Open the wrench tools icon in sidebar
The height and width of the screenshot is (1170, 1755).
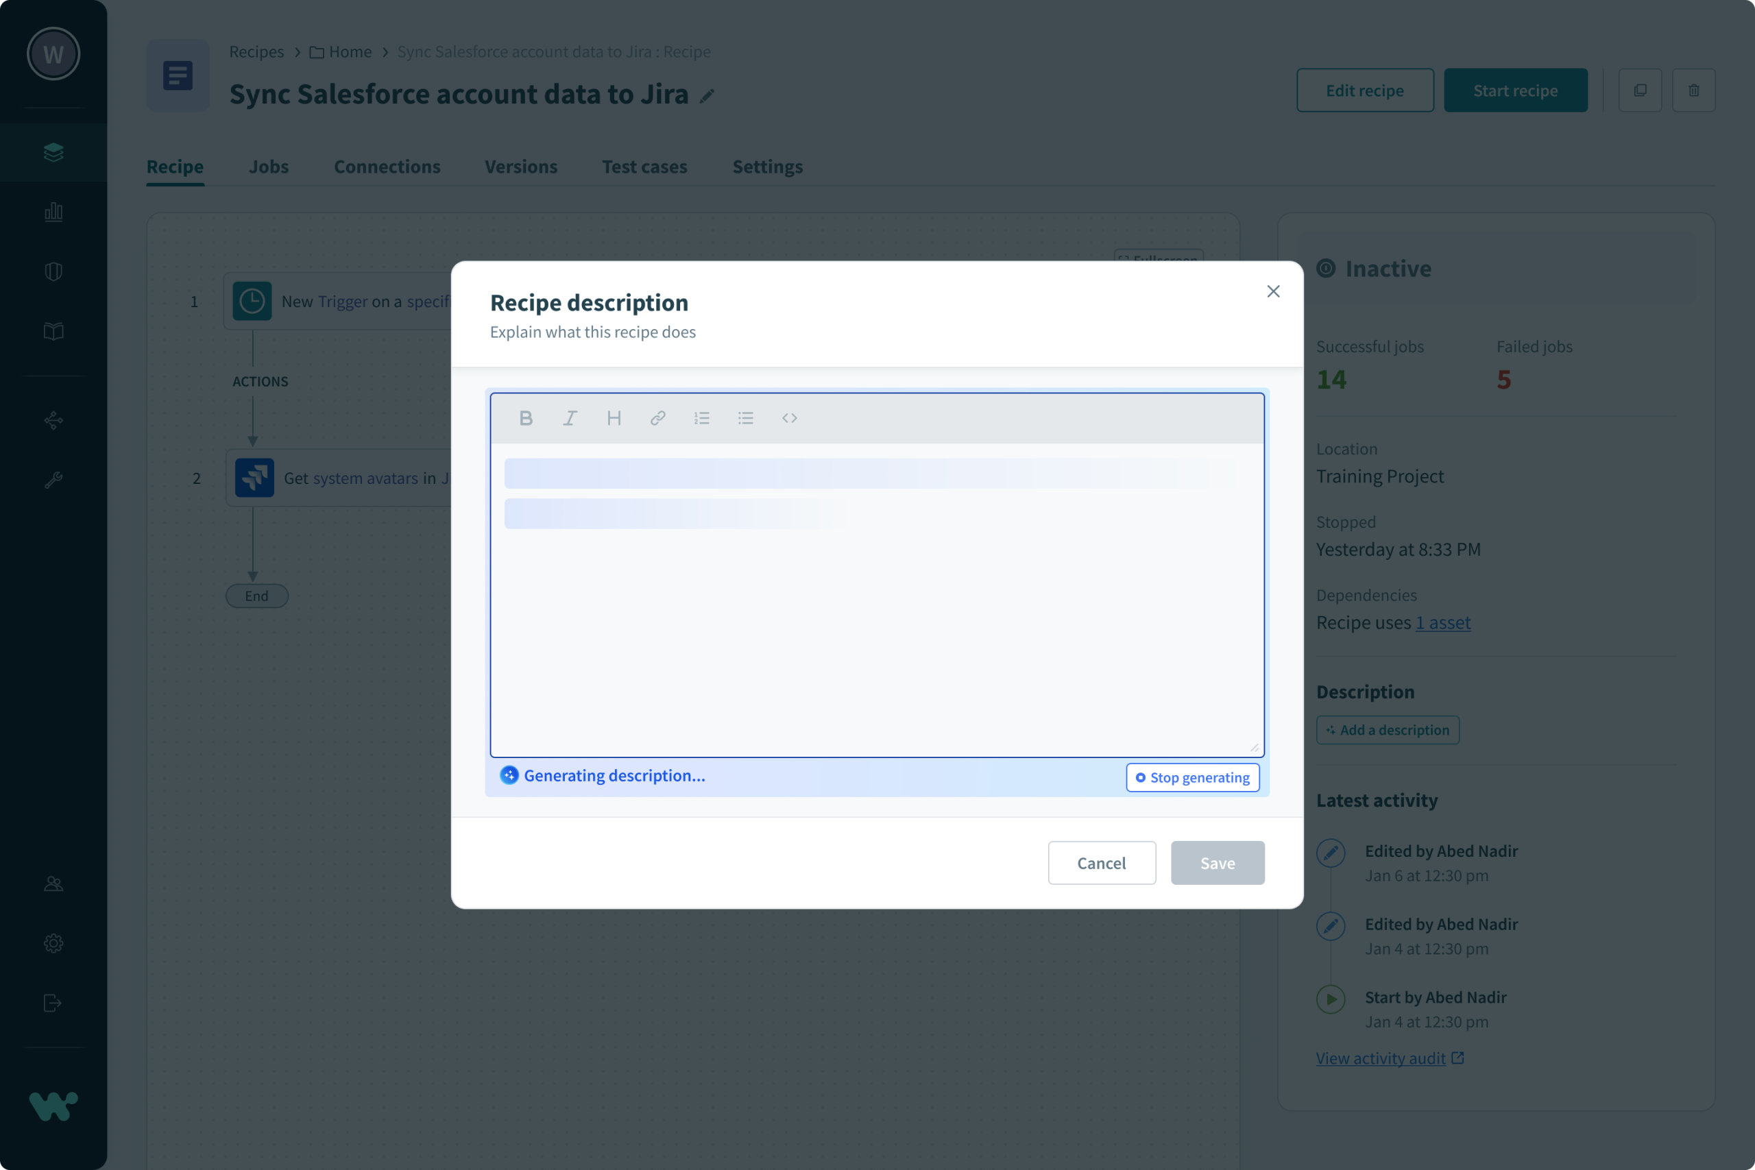point(53,480)
